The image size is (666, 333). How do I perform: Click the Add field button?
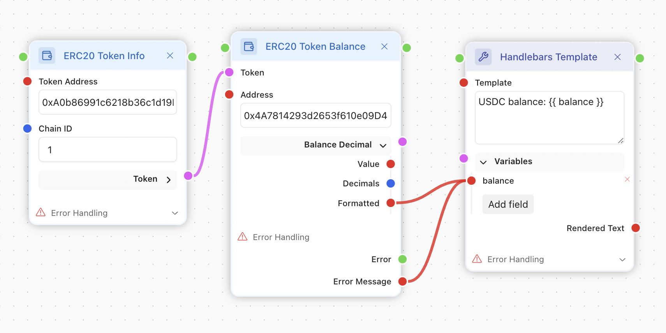click(508, 204)
